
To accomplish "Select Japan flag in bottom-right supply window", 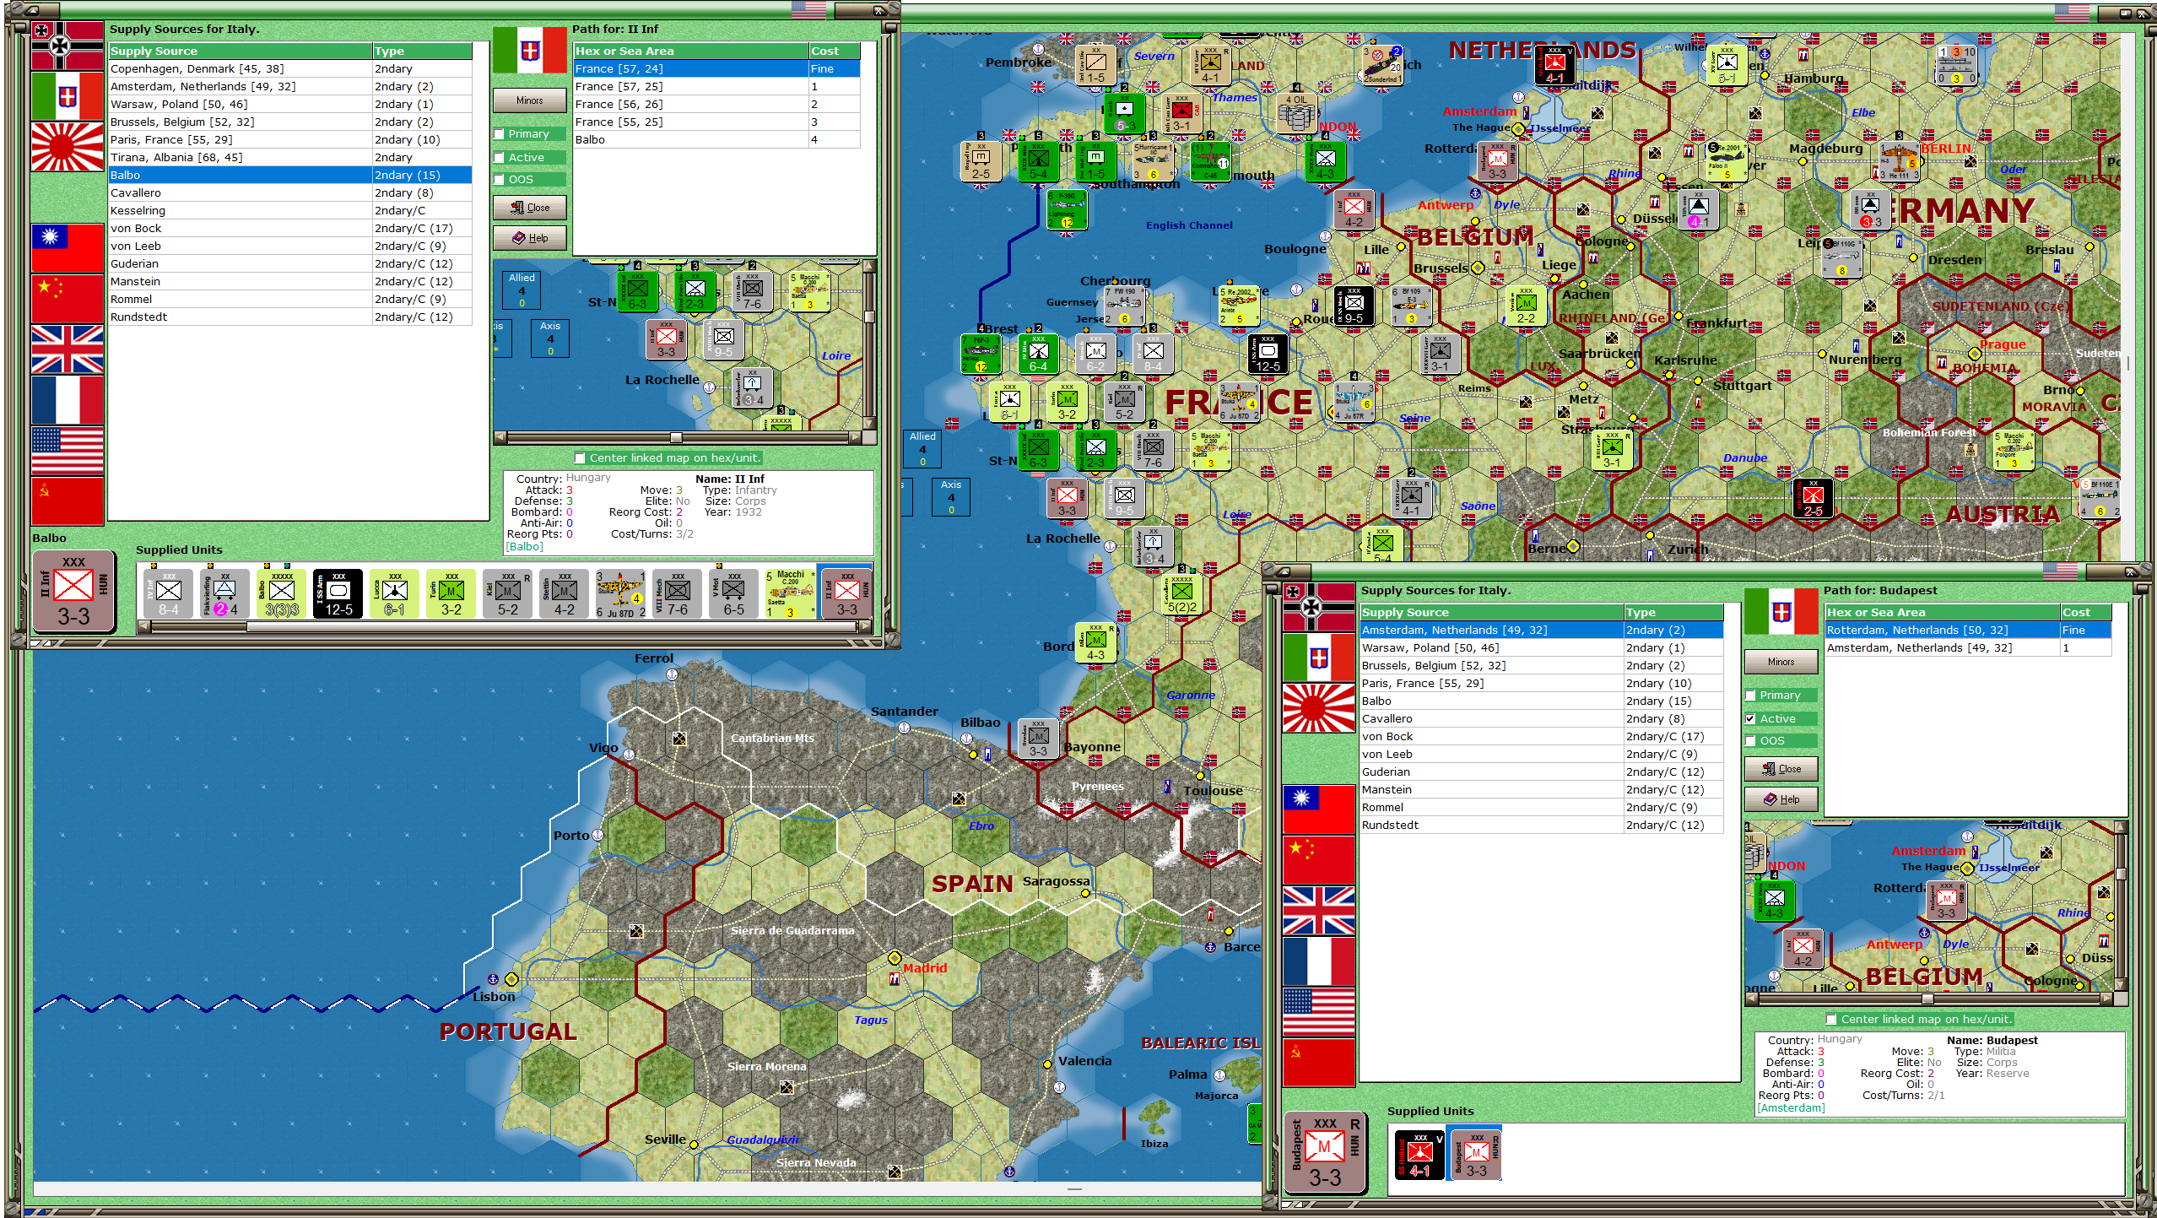I will 1319,708.
